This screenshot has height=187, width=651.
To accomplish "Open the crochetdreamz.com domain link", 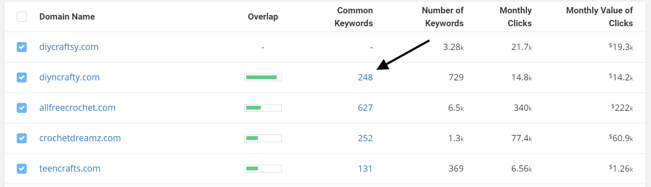I will 80,138.
